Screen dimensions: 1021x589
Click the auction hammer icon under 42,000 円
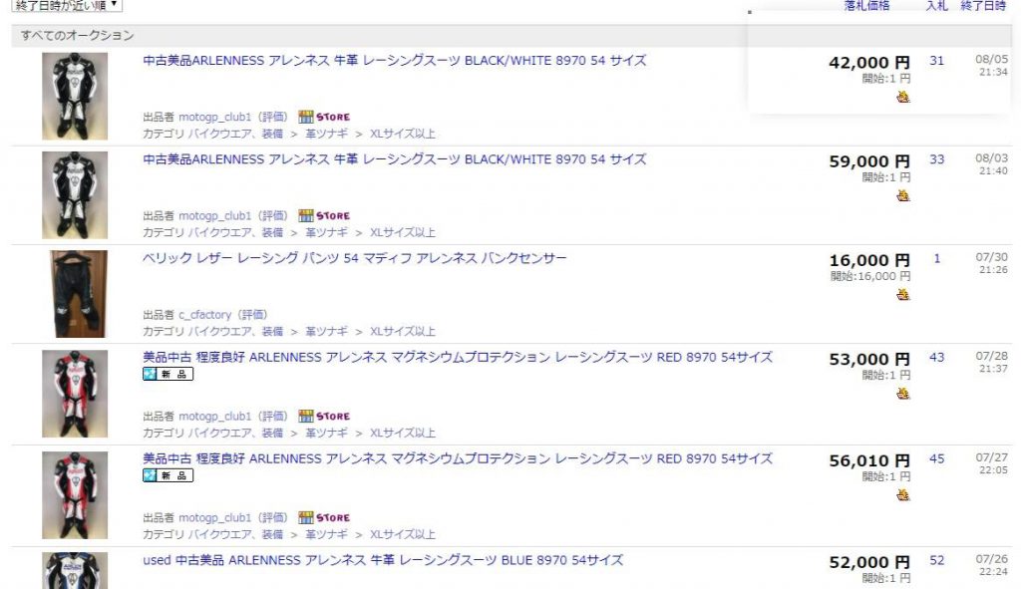point(902,97)
